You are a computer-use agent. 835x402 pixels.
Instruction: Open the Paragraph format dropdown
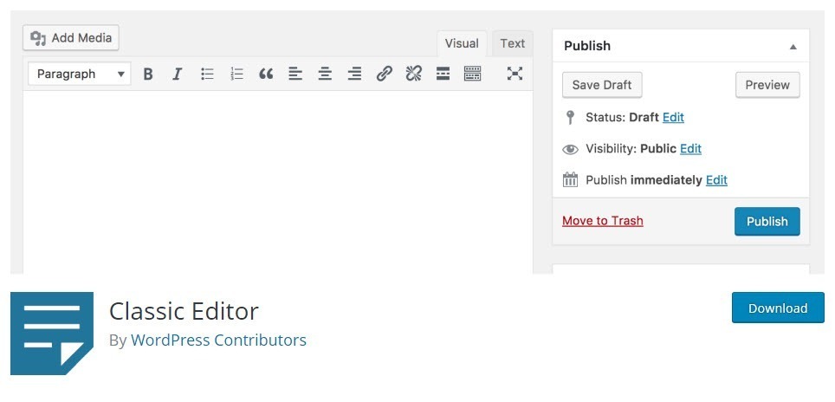(81, 75)
